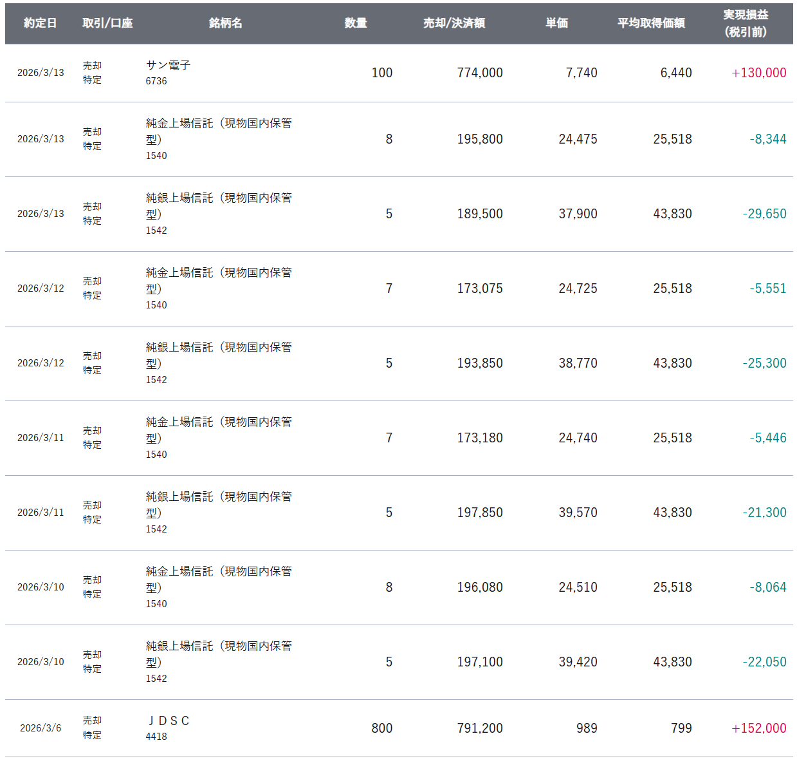Open the ＪＤＳＣ stock name
The image size is (797, 763).
168,721
